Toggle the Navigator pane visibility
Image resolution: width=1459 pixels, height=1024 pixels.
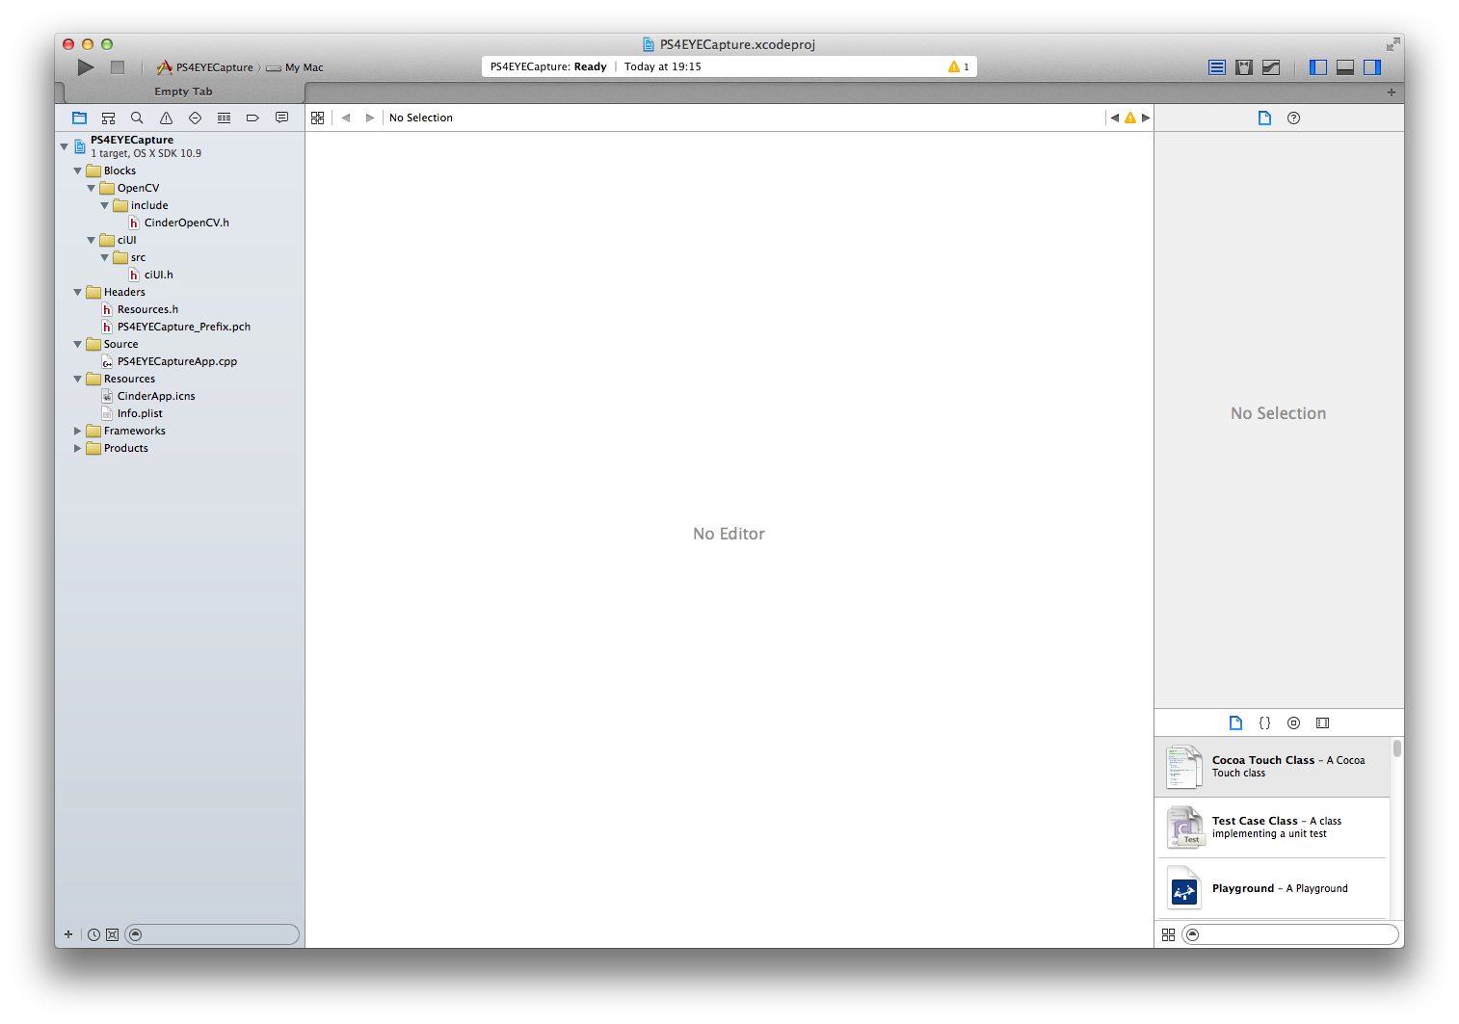click(1318, 67)
